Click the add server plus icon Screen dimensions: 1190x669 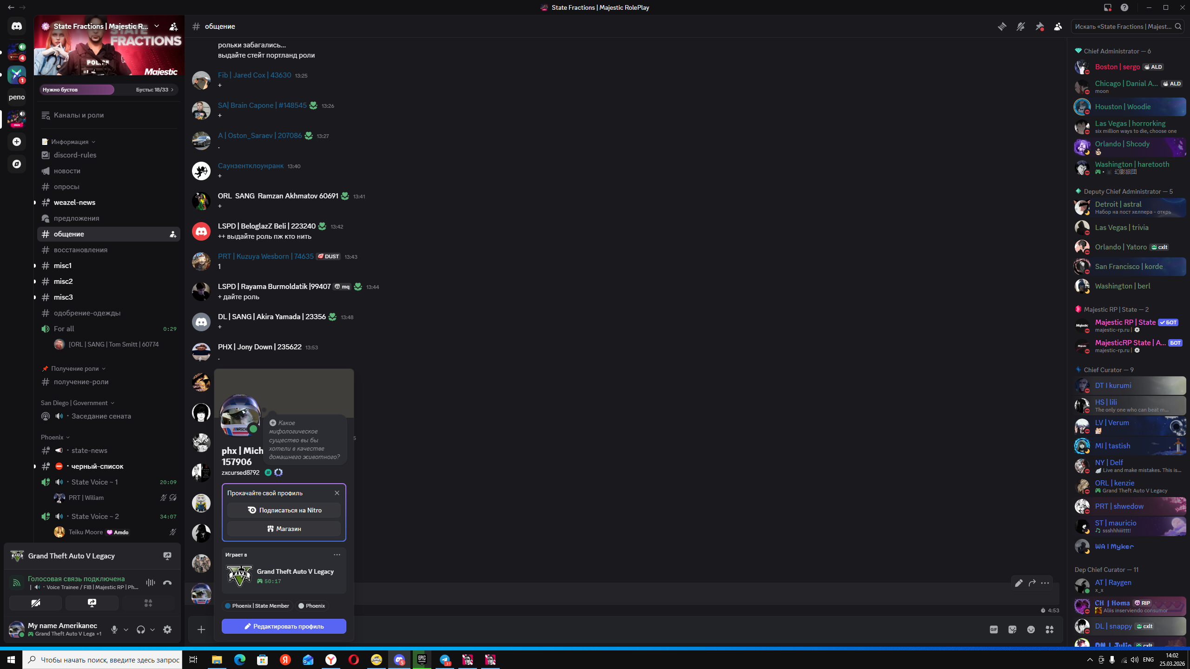coord(17,142)
